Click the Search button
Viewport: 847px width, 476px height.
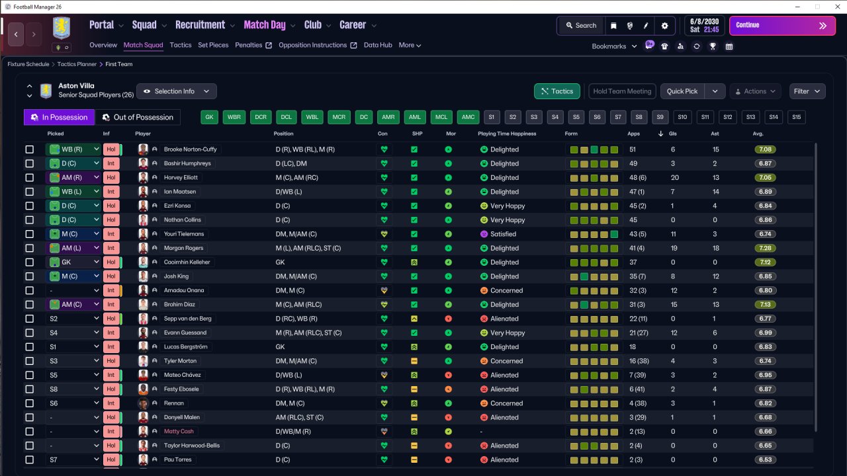coord(580,26)
